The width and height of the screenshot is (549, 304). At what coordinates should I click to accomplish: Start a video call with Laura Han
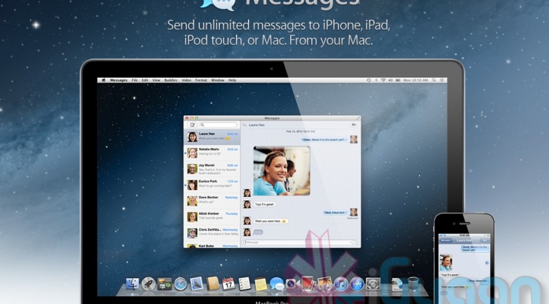(354, 125)
